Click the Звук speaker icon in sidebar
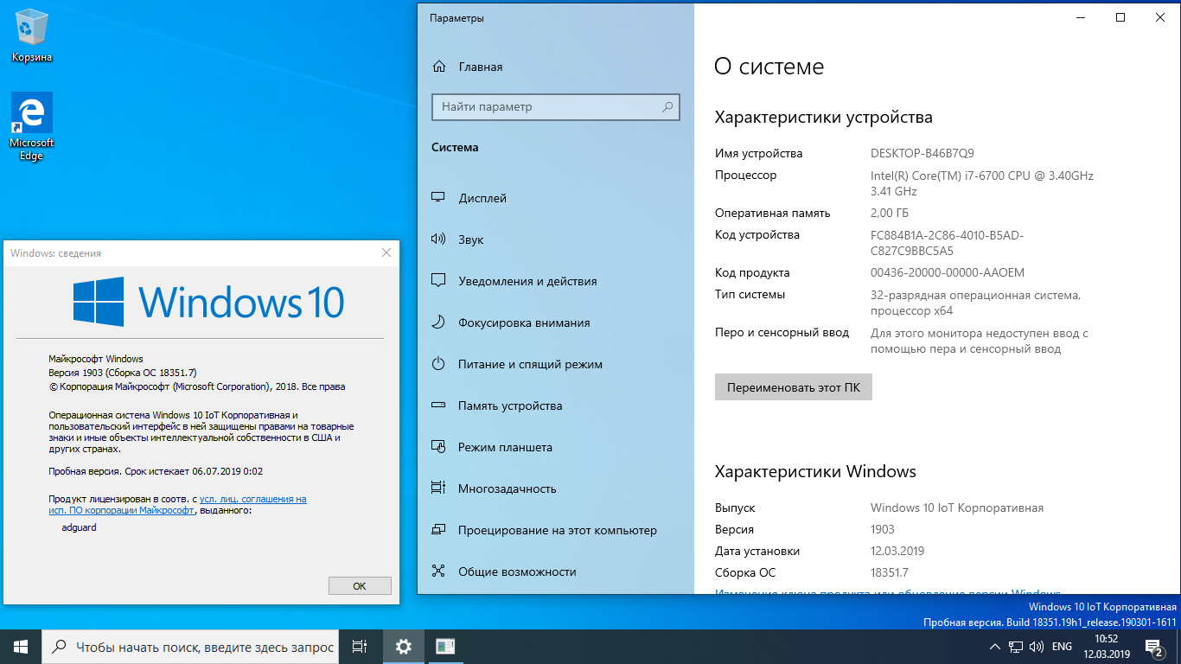The width and height of the screenshot is (1181, 664). click(438, 239)
